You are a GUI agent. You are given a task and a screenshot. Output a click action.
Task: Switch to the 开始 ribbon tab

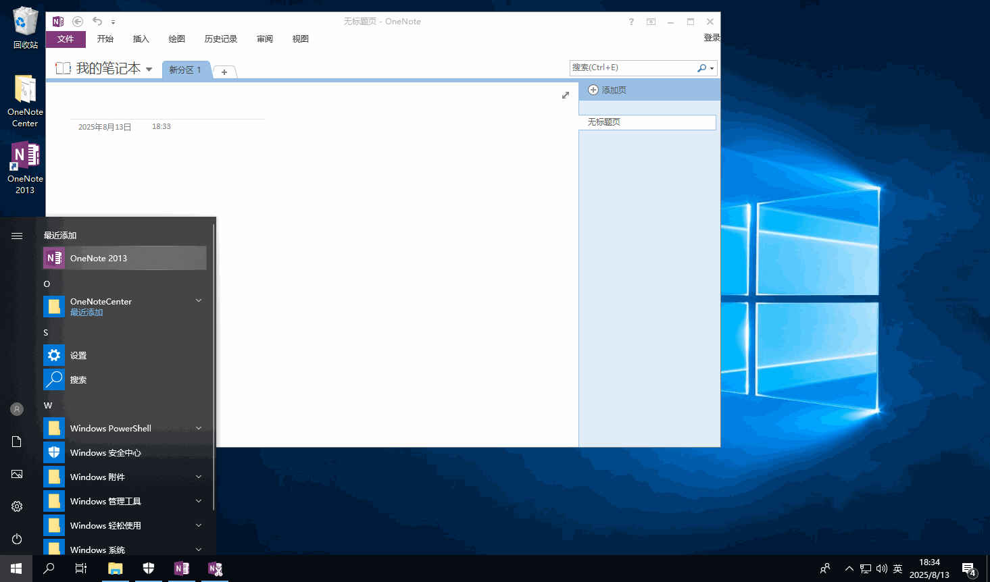coord(105,39)
